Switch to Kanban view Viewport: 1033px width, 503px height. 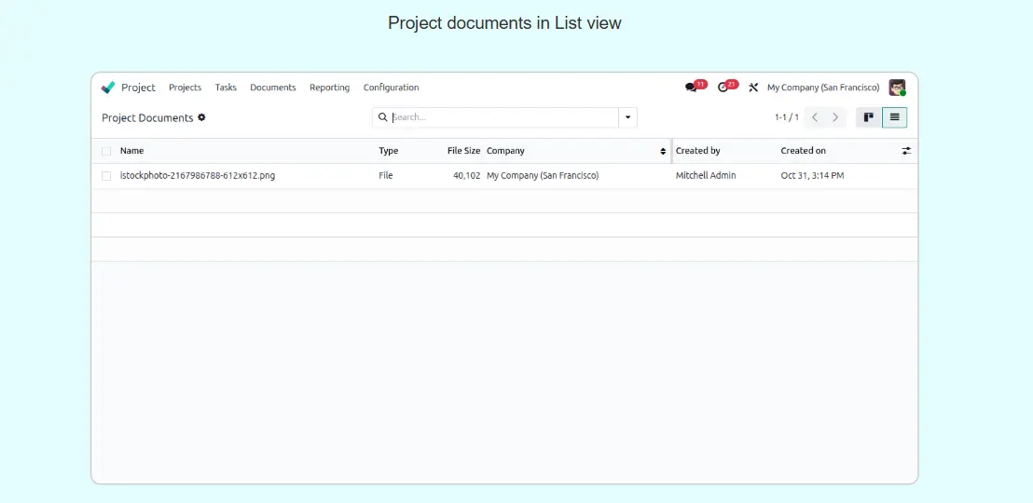point(869,117)
